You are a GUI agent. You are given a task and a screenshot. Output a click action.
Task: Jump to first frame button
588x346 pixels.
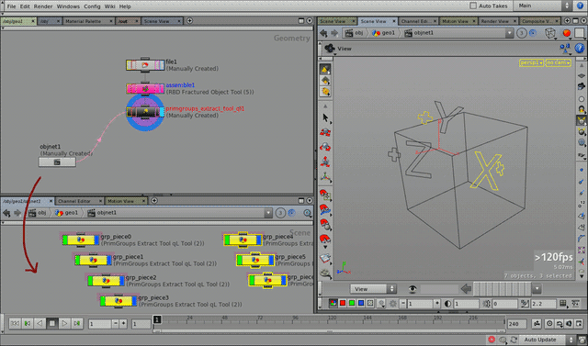[15, 323]
